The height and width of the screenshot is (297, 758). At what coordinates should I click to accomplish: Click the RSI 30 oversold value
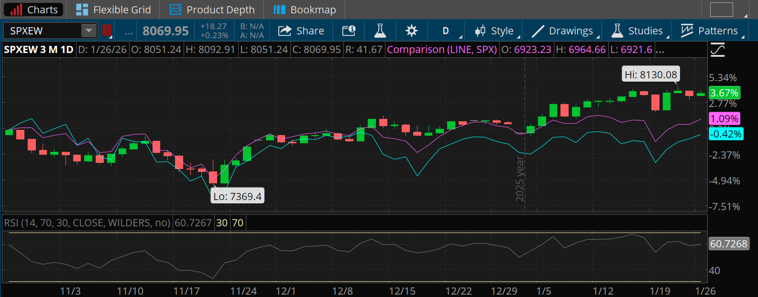point(222,223)
